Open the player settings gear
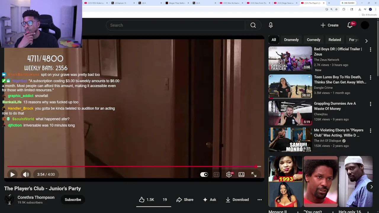This screenshot has height=213, width=379. [x=229, y=175]
